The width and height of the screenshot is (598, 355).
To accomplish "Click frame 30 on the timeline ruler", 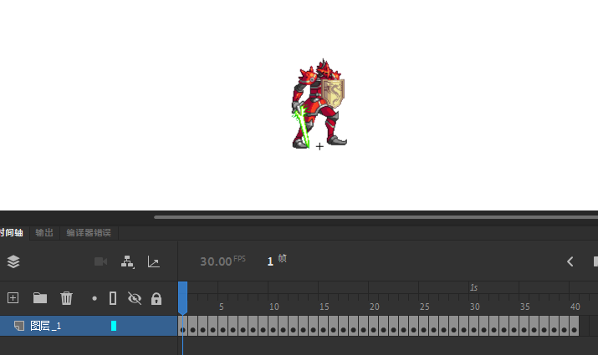I will [474, 307].
